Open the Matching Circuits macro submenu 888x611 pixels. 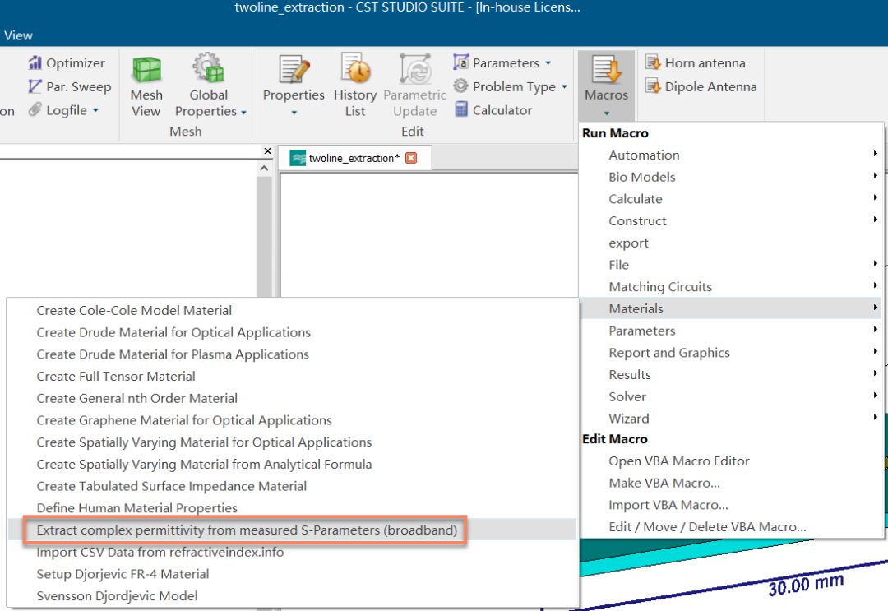[731, 286]
